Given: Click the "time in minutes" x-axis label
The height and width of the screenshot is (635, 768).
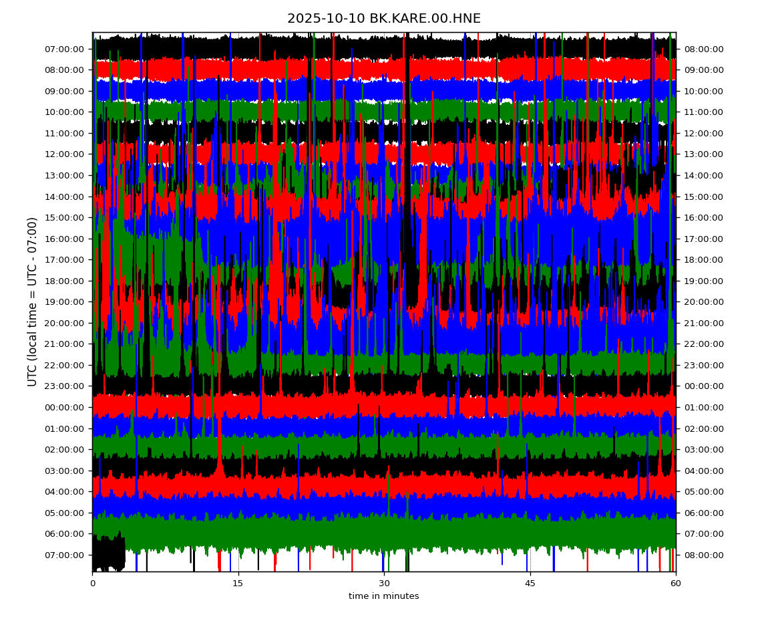Looking at the screenshot, I should [x=383, y=596].
